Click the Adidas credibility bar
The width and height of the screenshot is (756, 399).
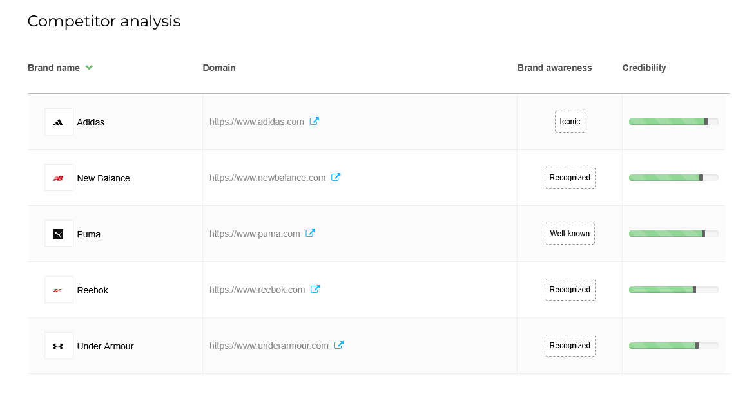tap(674, 122)
